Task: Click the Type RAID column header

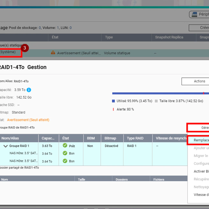Action: click(x=138, y=138)
